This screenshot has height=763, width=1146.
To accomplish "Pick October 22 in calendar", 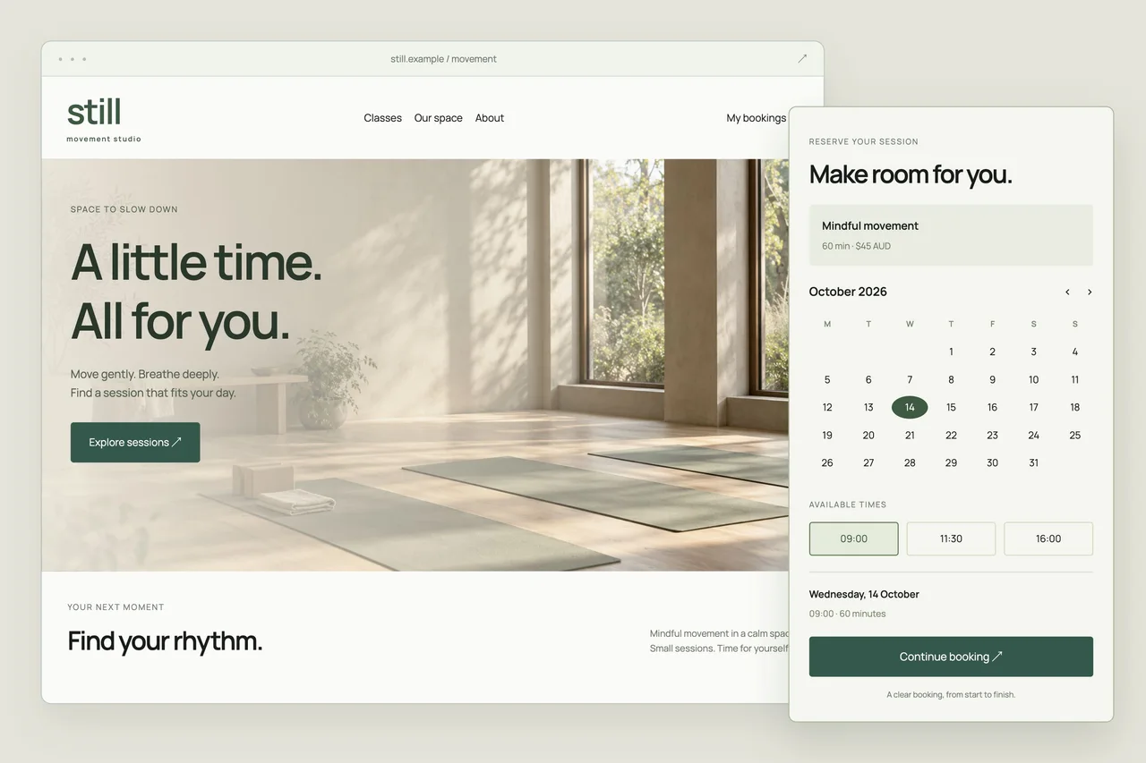I will click(x=951, y=436).
